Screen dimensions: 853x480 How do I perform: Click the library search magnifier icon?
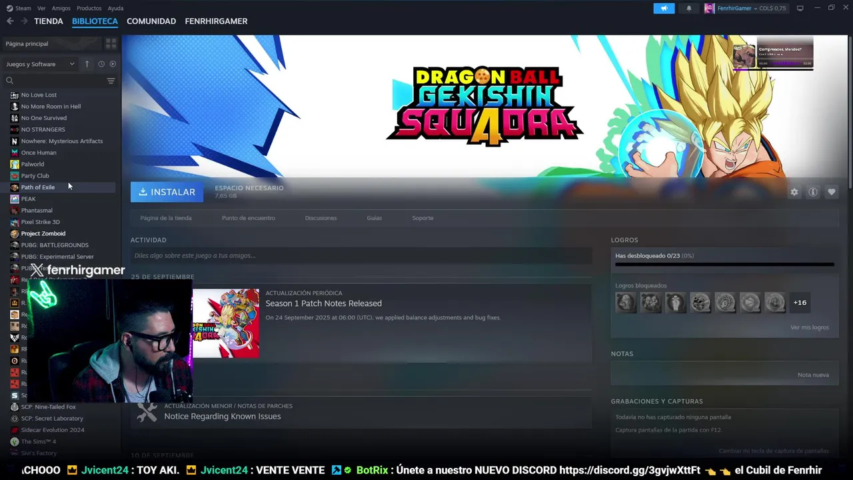[10, 81]
